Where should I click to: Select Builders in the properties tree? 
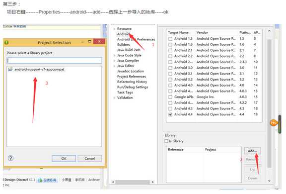(x=124, y=45)
